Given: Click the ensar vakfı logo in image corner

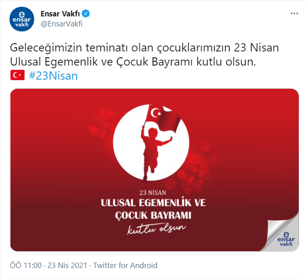Looking at the screenshot, I should (286, 239).
